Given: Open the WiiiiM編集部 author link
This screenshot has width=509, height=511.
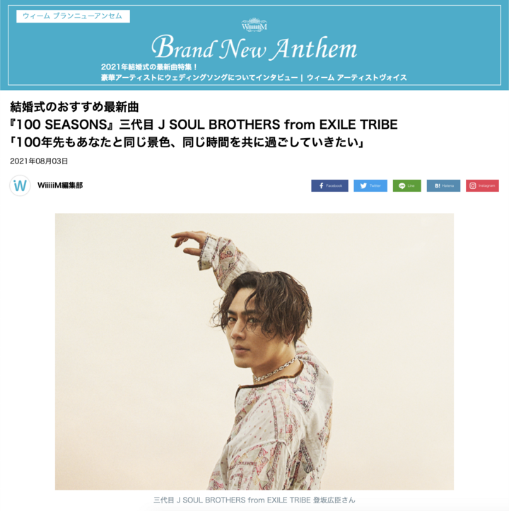Looking at the screenshot, I should click(x=60, y=185).
